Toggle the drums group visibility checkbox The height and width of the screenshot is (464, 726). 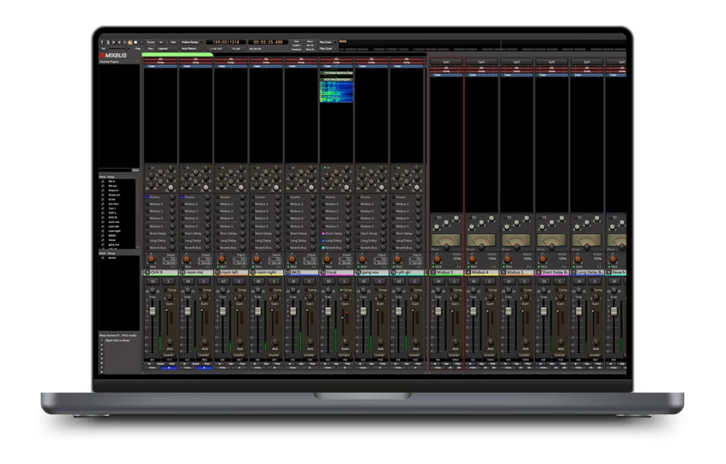coord(103,258)
